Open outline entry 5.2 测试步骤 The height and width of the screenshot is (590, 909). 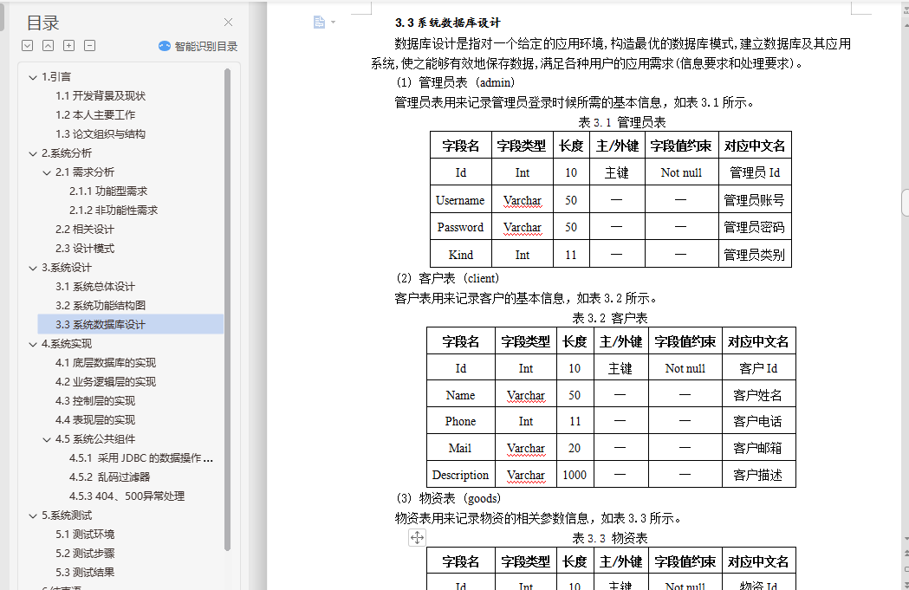click(85, 554)
